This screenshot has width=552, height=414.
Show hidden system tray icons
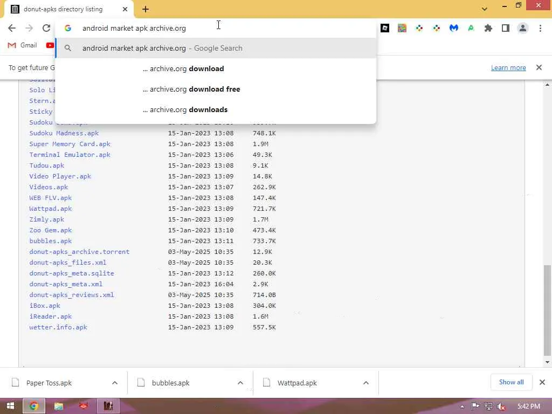(x=462, y=406)
